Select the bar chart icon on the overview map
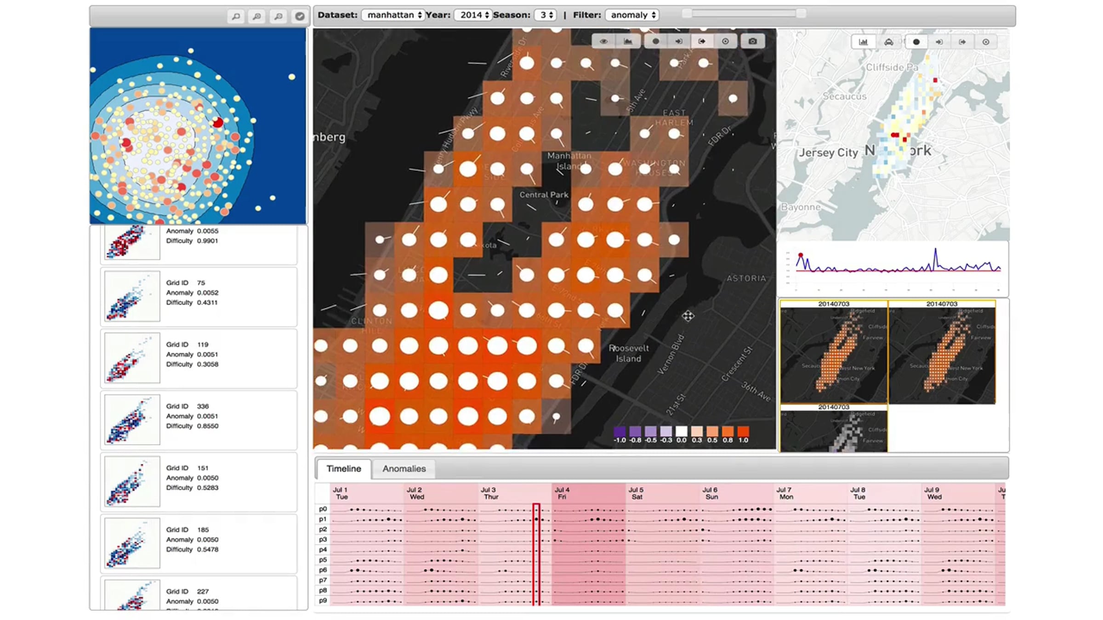 pos(863,42)
